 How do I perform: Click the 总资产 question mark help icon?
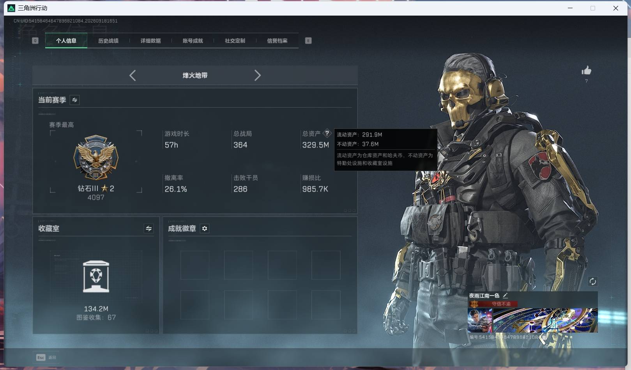click(x=327, y=133)
